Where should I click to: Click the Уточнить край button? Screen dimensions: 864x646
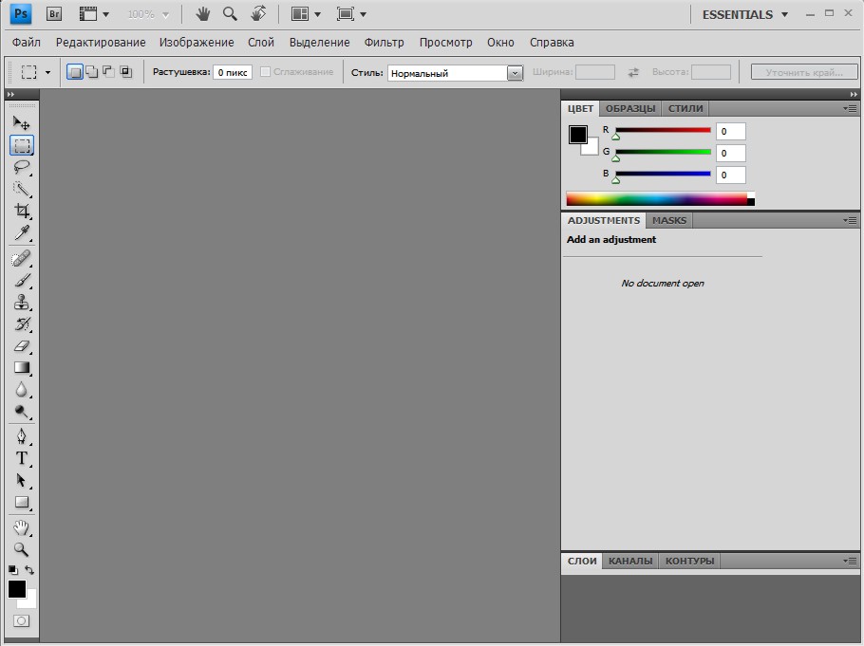(804, 72)
